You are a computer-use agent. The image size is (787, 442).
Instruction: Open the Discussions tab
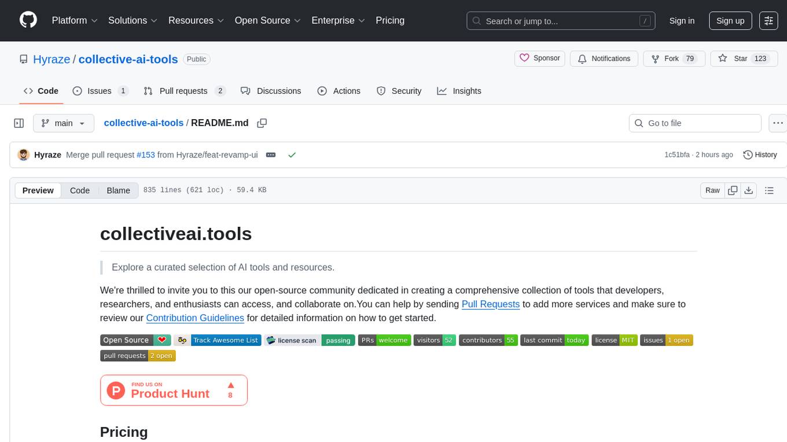click(x=271, y=91)
